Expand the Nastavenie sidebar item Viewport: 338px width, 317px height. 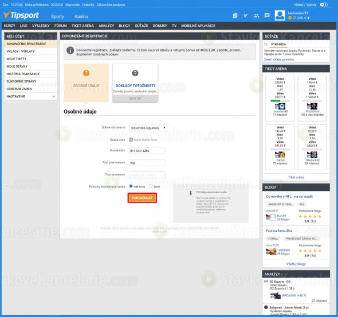click(30, 96)
